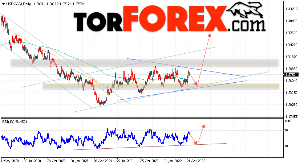Click the OHLC values 1.28014 1.28112 1.27174 1.27504
This screenshot has height=165, width=300.
[x=59, y=4]
